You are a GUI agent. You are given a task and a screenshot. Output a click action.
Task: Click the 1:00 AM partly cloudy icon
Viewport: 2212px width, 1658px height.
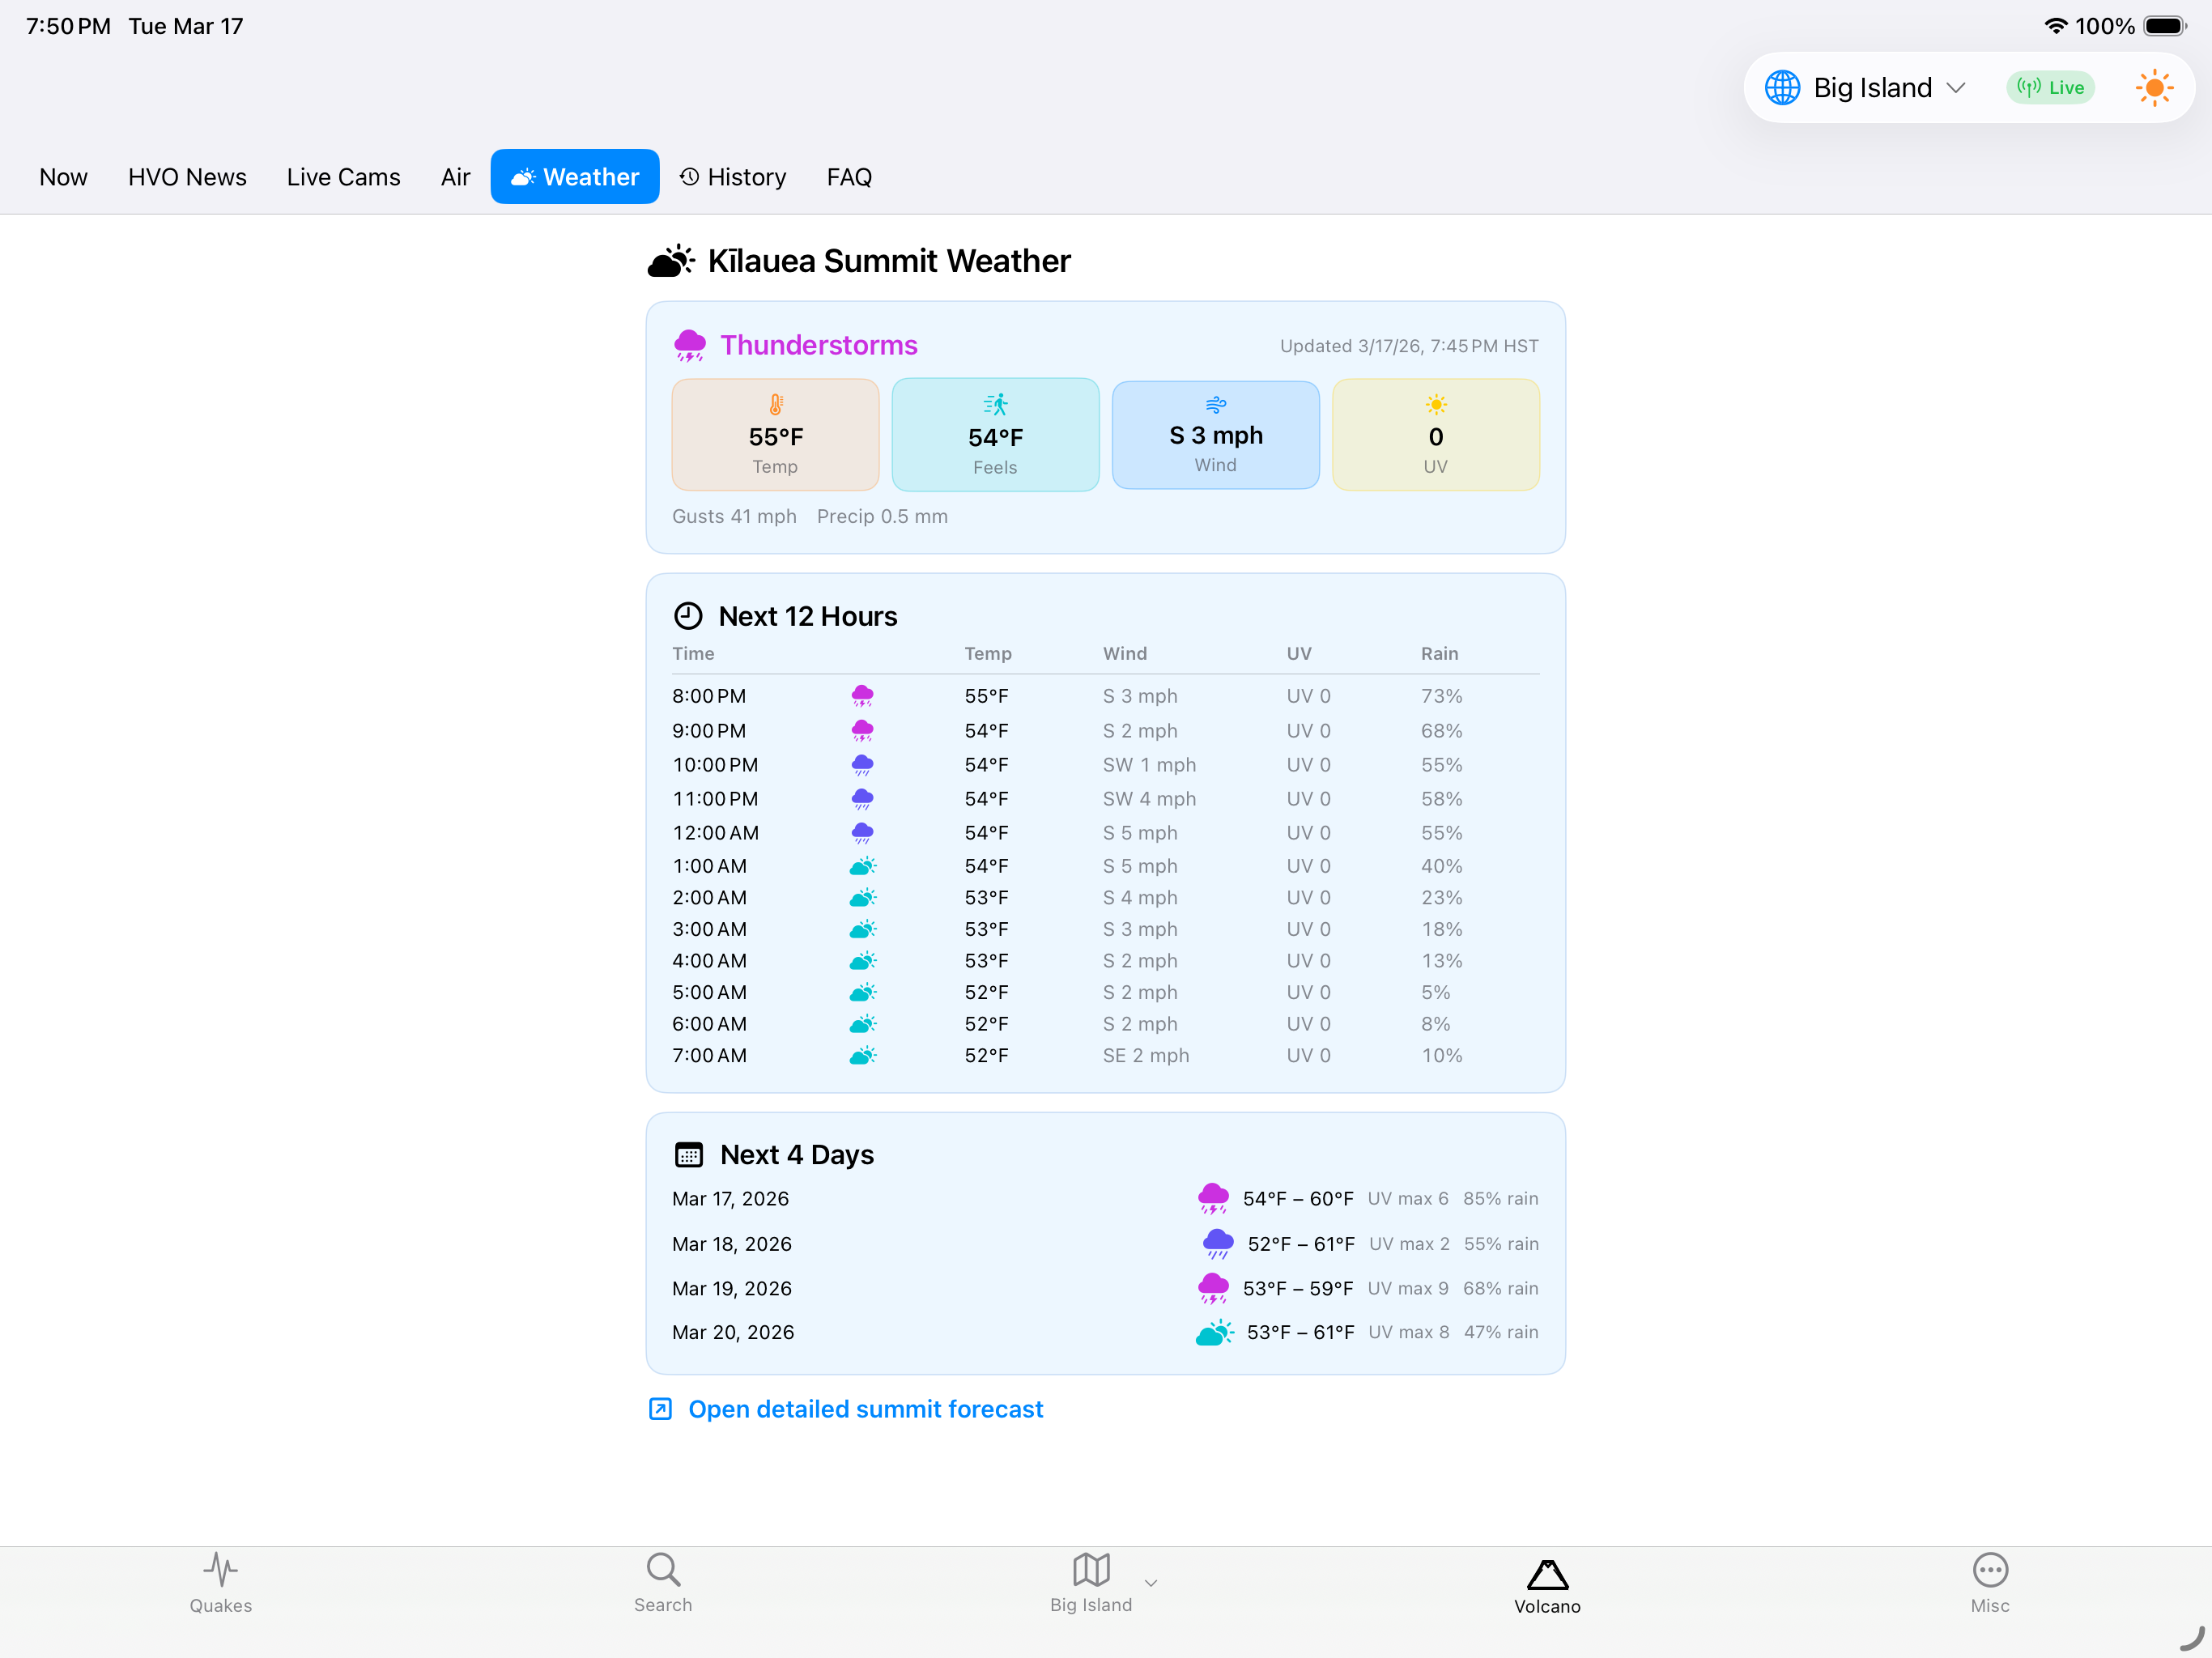(x=862, y=866)
